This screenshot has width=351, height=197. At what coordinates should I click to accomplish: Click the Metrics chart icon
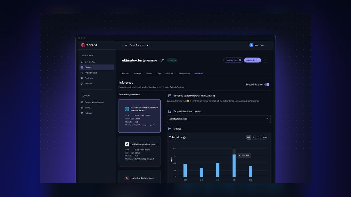170,129
